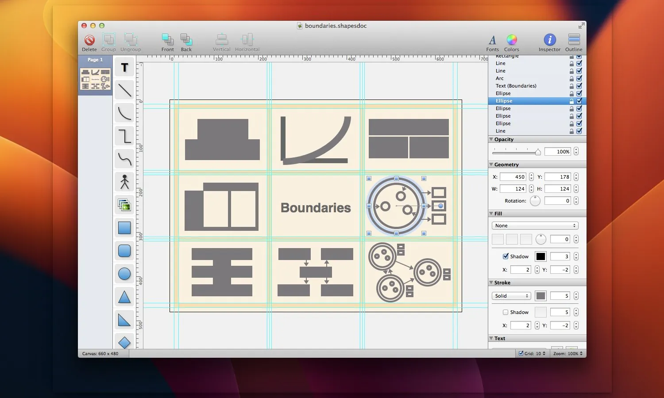Pick the stick figure Person tool
This screenshot has width=664, height=398.
pyautogui.click(x=124, y=182)
